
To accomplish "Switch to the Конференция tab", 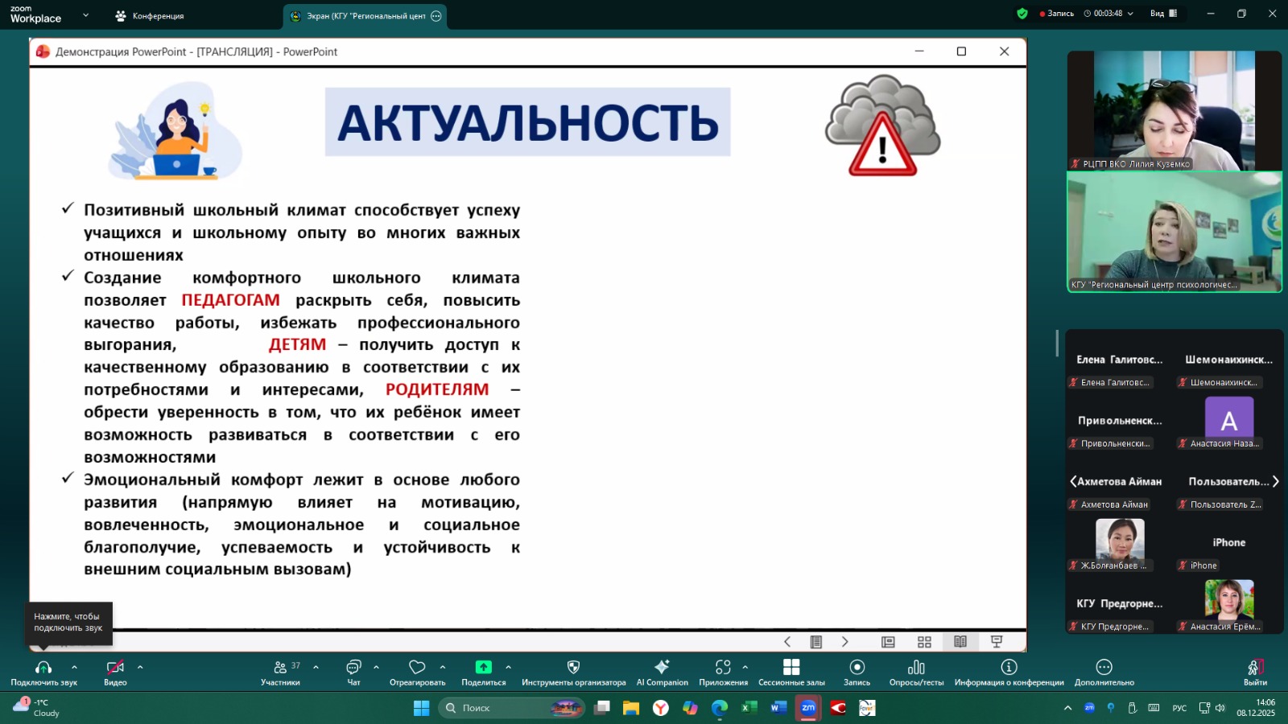I will click(150, 16).
